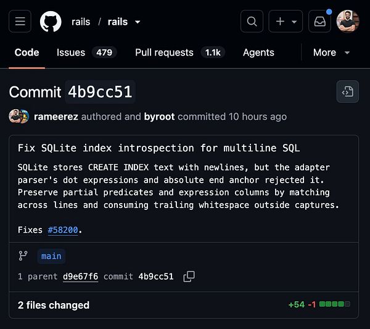Image resolution: width=370 pixels, height=329 pixels.
Task: Click the Commit 4b9cc51 heading hash
Action: [x=100, y=92]
